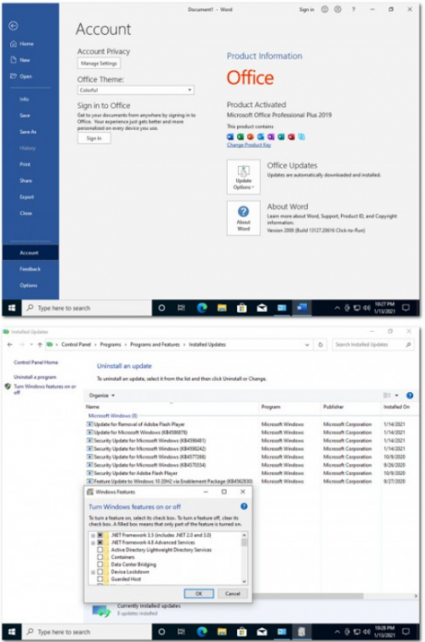The height and width of the screenshot is (642, 425).
Task: Sort by Installed On column header
Action: [x=396, y=407]
